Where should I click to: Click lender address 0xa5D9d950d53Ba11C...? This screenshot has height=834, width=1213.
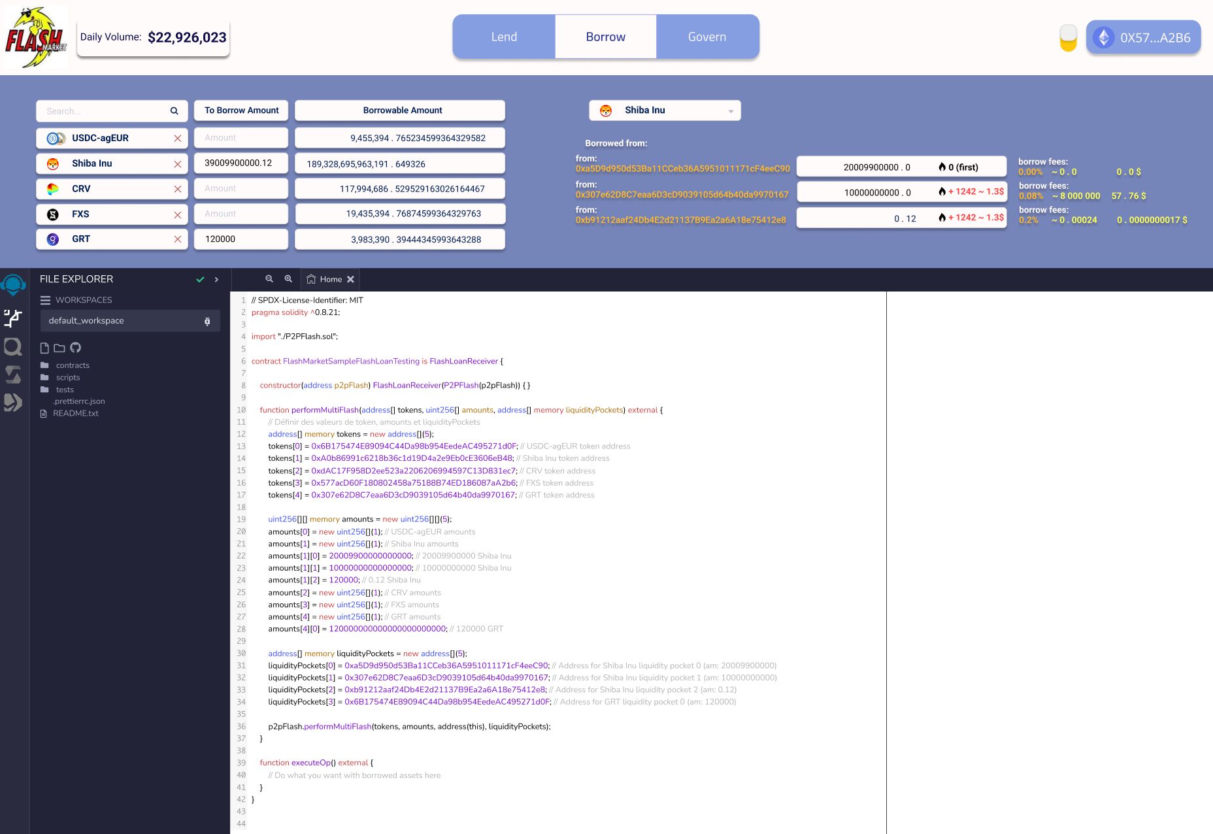coord(682,169)
